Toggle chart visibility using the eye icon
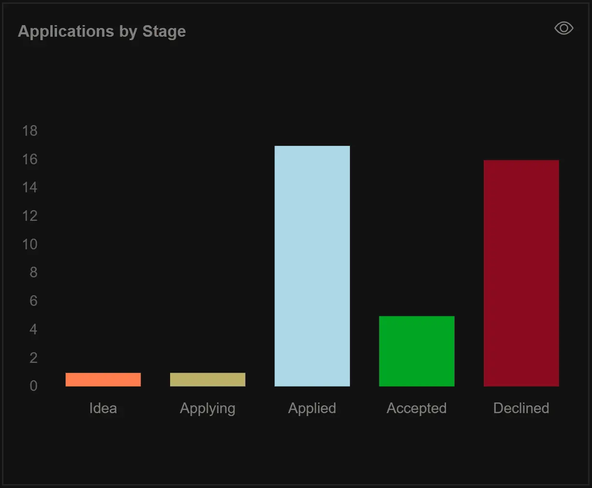 pyautogui.click(x=563, y=28)
